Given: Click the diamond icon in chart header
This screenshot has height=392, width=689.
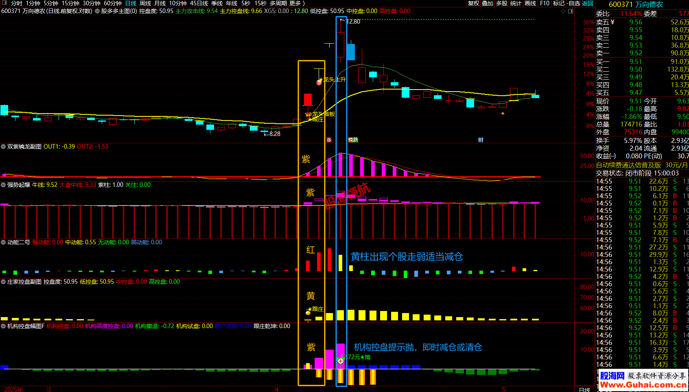Looking at the screenshot, I should click(563, 11).
